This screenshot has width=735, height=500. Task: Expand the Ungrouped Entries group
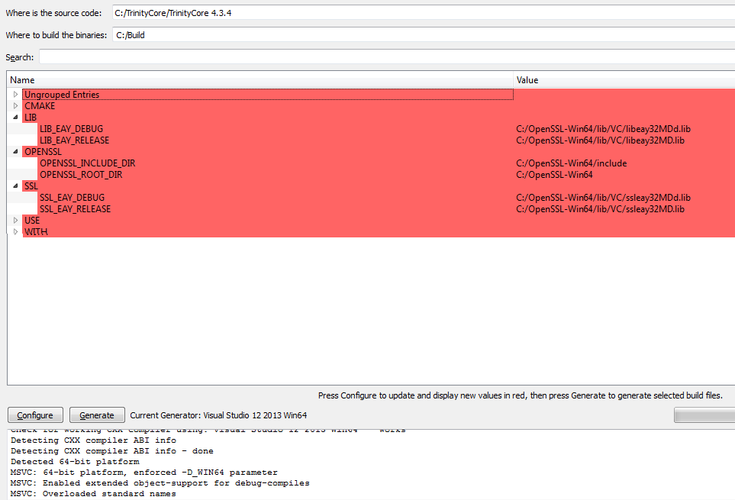[x=15, y=95]
